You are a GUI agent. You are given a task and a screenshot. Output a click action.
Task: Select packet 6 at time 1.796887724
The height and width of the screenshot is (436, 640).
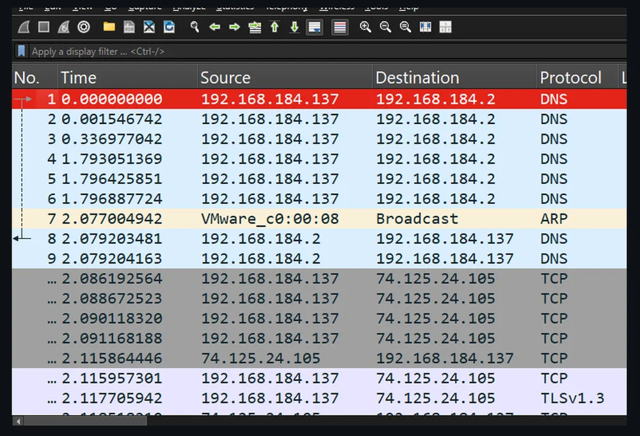pyautogui.click(x=319, y=199)
